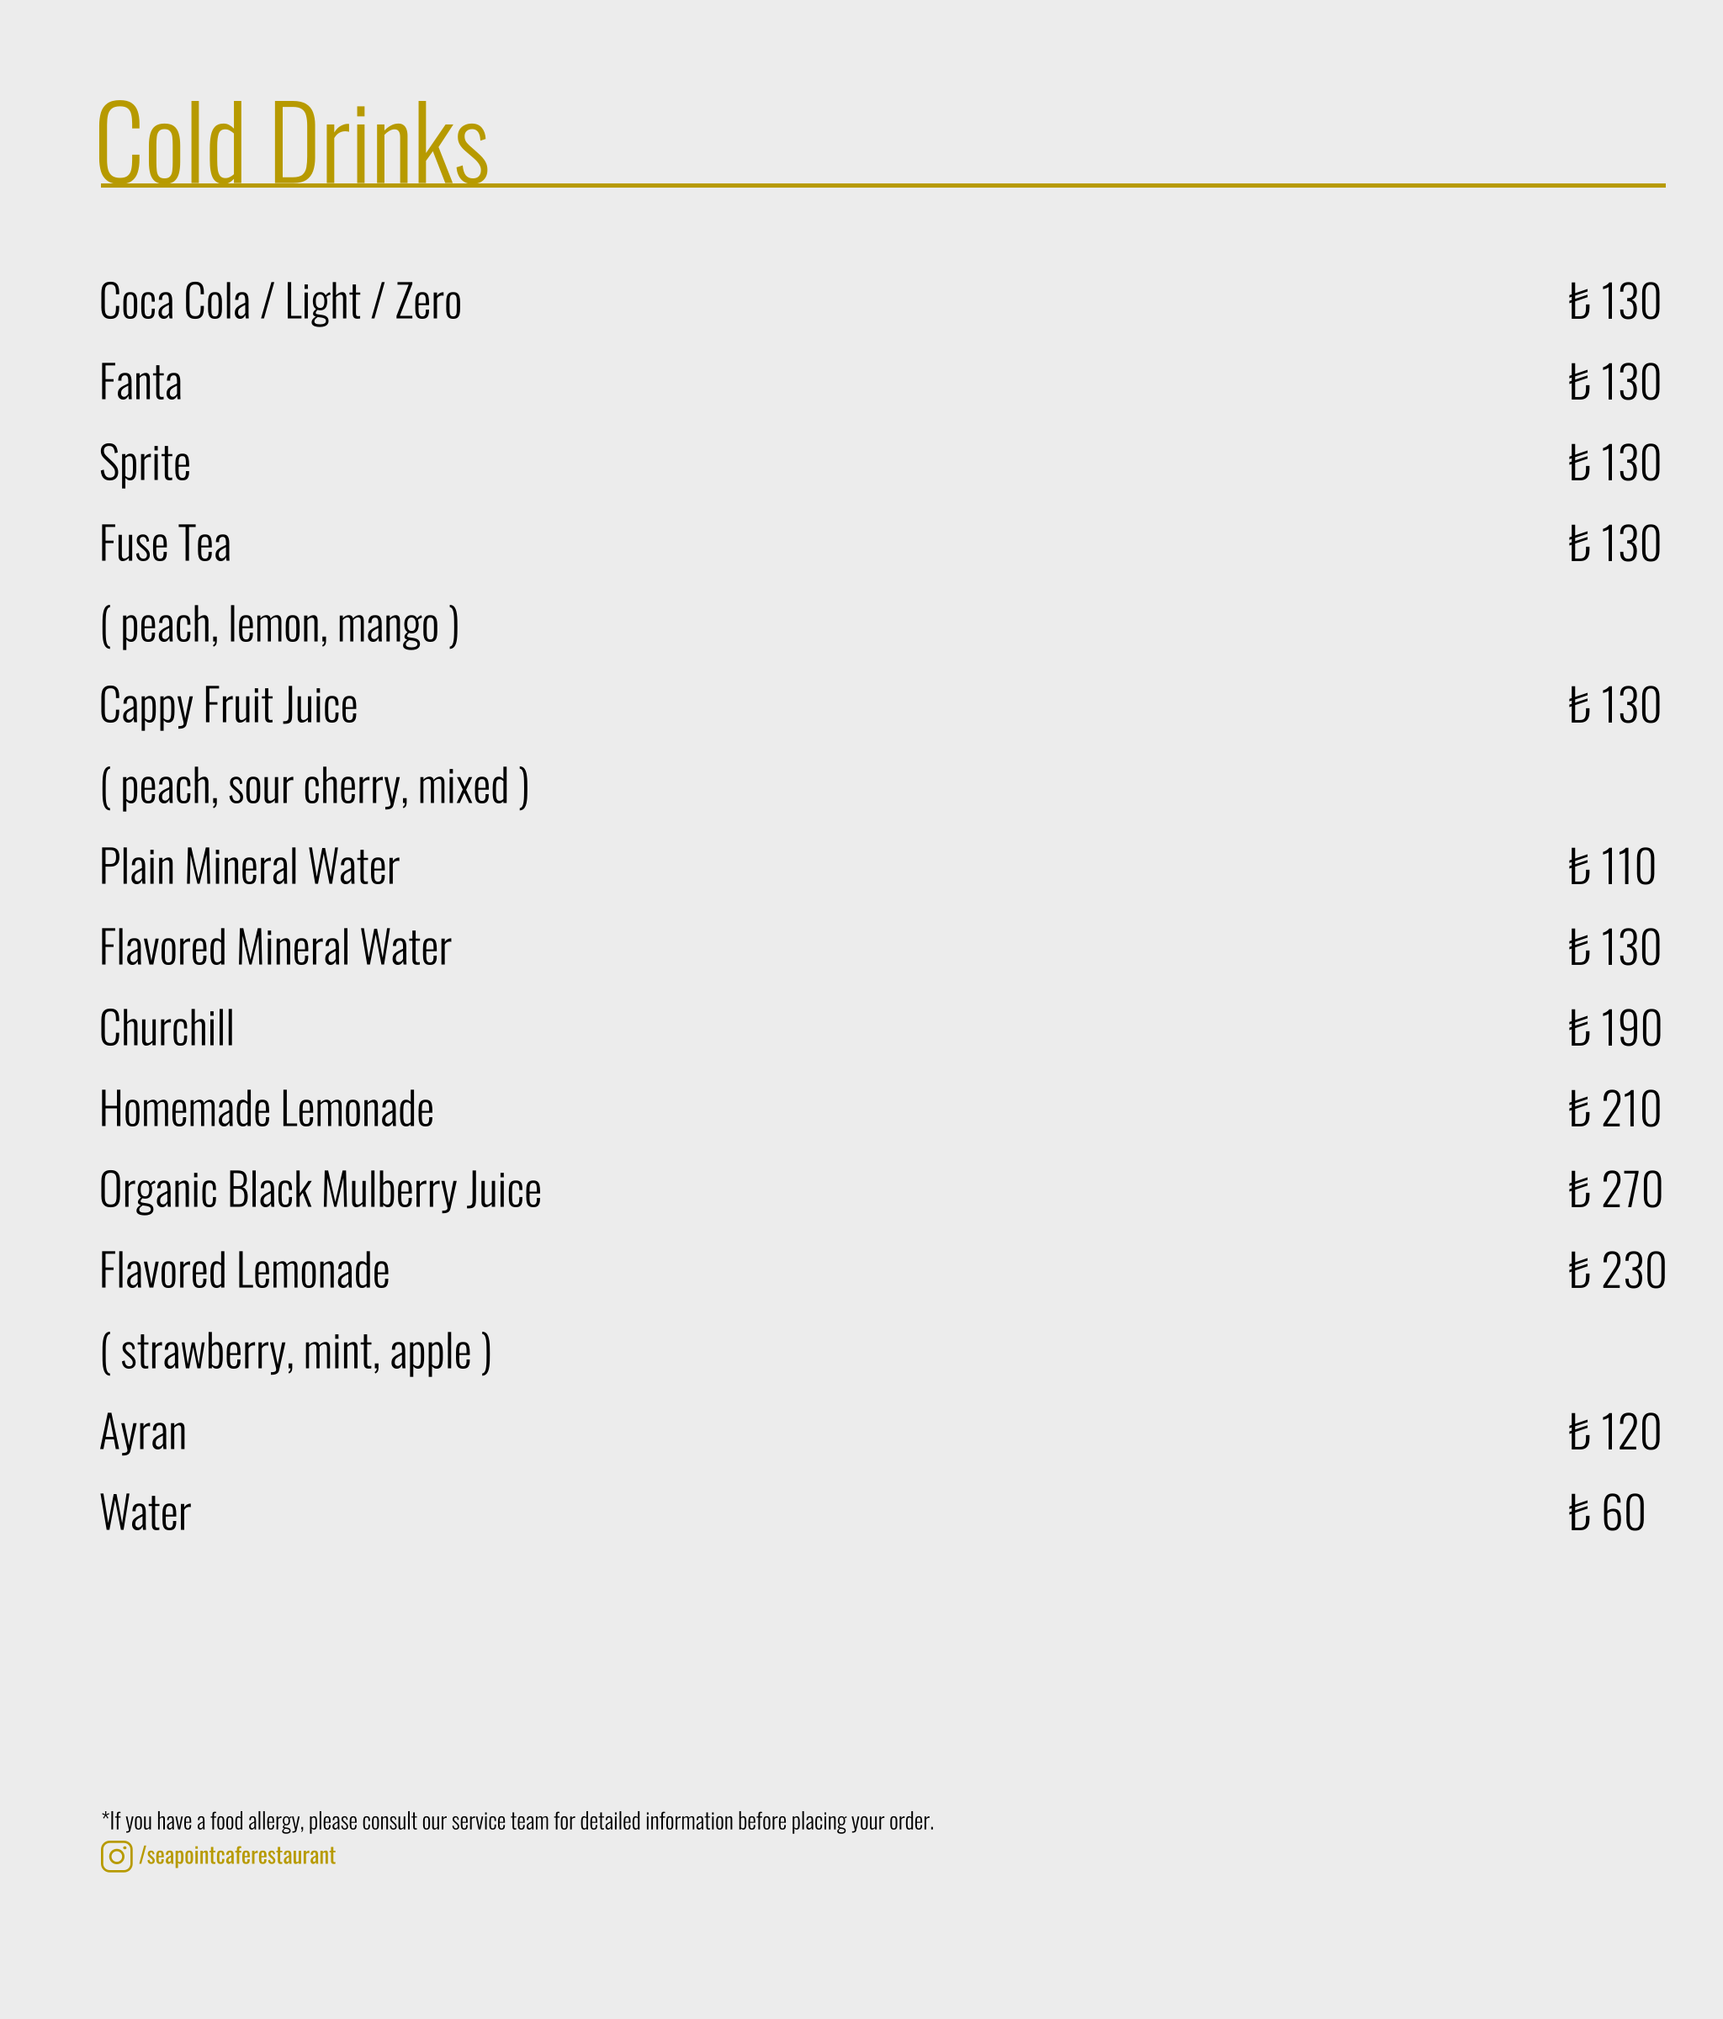This screenshot has height=2019, width=1723.
Task: Open the /seapointcaferestaurant Instagram link
Action: 238,1857
